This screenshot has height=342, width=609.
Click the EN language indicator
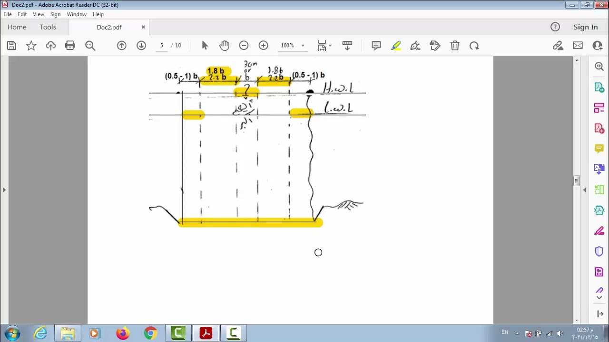pos(505,332)
